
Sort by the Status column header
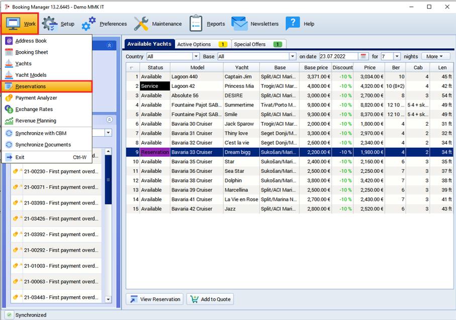(155, 67)
